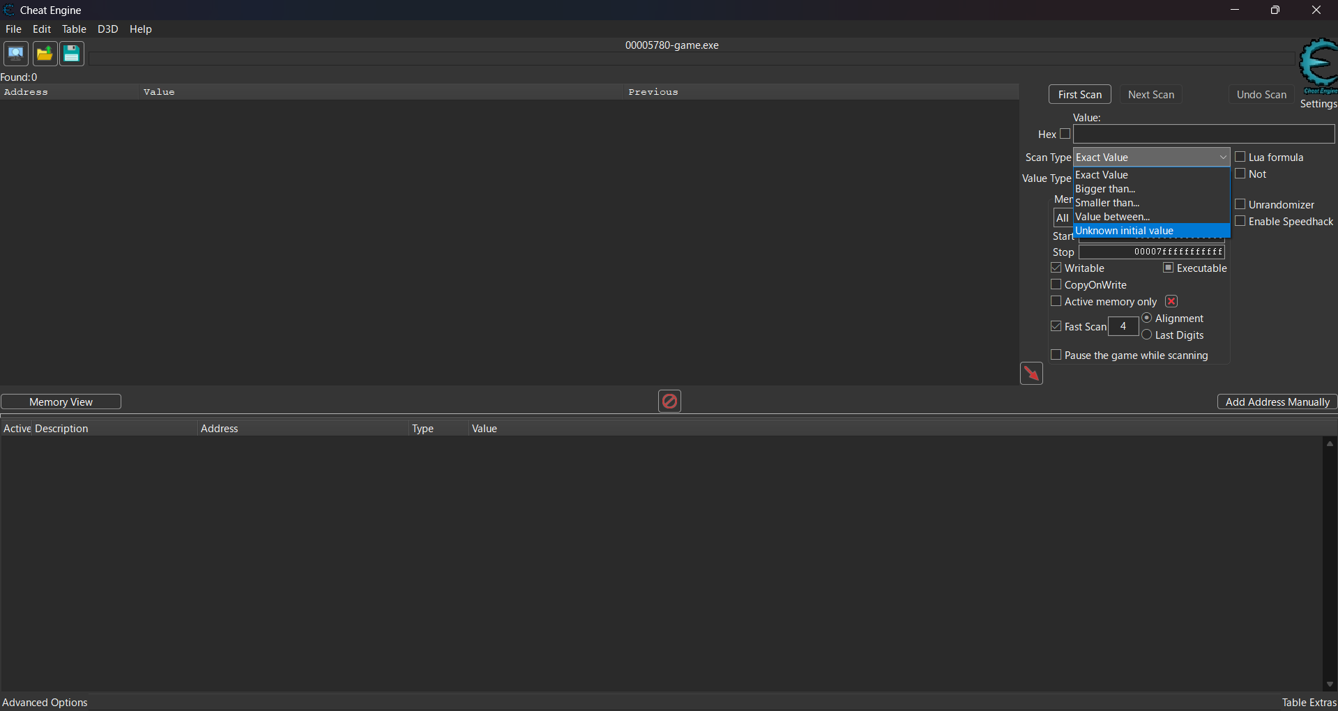Viewport: 1338px width, 711px height.
Task: Enable the Hex checkbox
Action: click(1065, 134)
